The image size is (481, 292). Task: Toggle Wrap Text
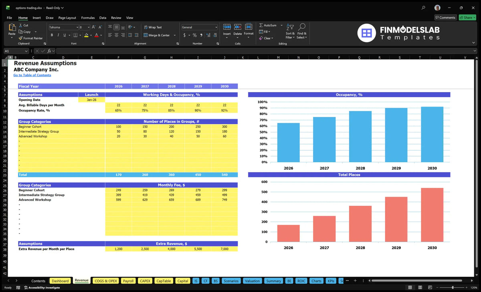click(x=153, y=27)
